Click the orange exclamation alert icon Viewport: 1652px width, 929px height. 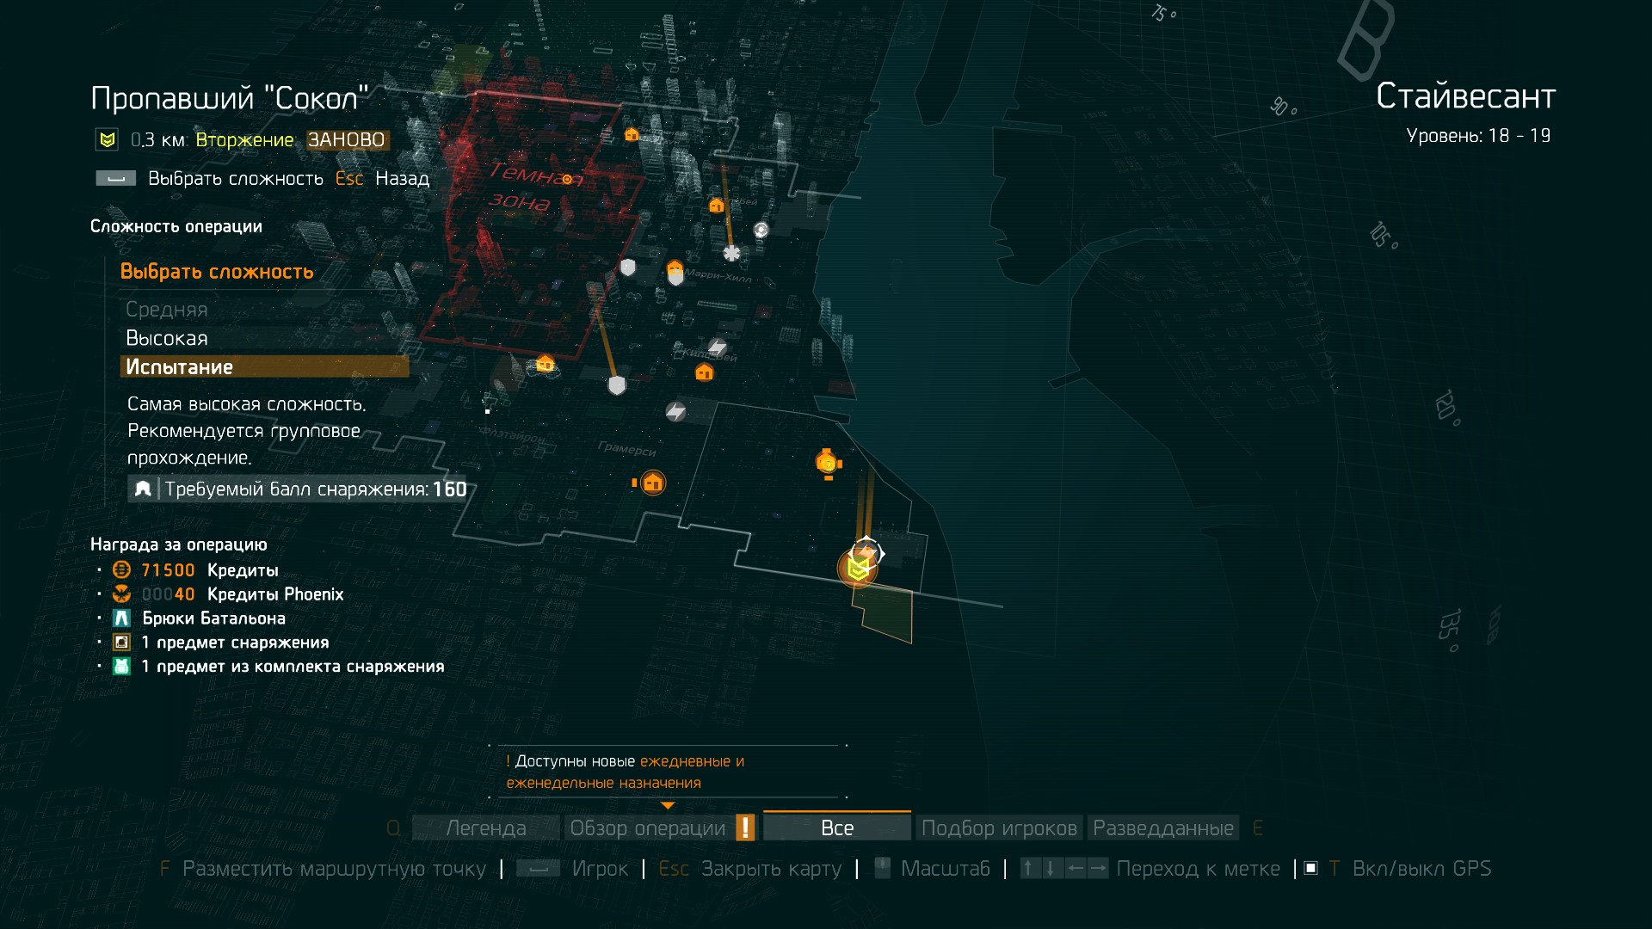pos(746,827)
